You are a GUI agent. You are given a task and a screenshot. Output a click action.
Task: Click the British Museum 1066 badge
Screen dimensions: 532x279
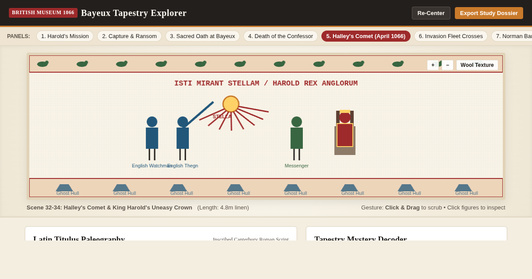pos(43,13)
